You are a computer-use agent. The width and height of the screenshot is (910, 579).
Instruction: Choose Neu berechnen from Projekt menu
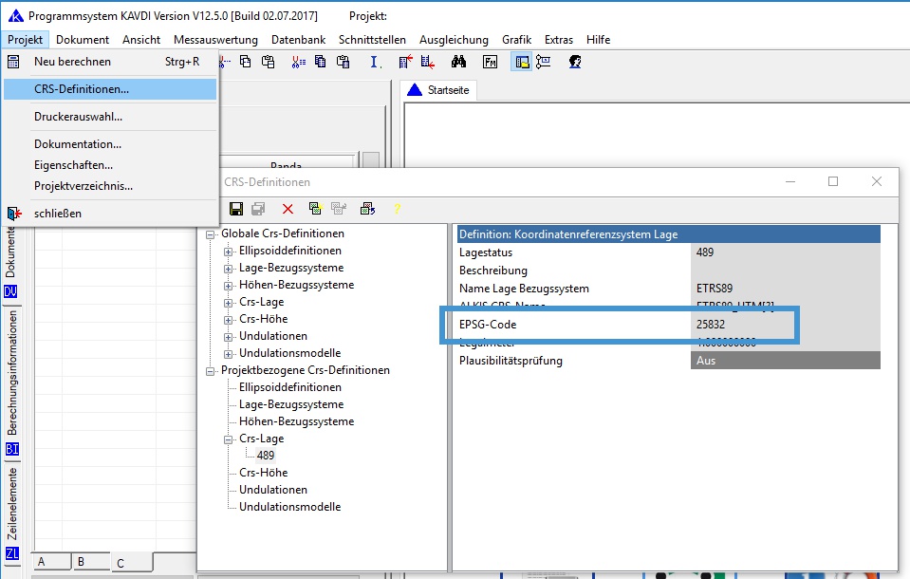tap(110, 62)
